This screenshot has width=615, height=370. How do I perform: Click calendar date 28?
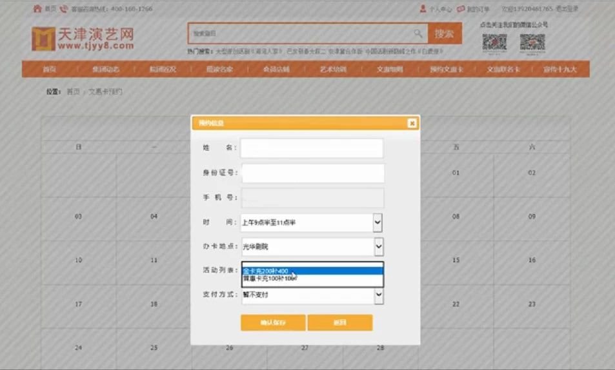tap(380, 347)
